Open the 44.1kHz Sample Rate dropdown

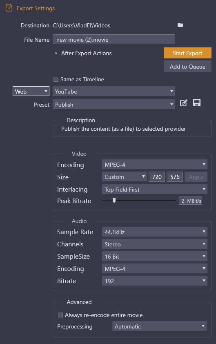coord(155,232)
